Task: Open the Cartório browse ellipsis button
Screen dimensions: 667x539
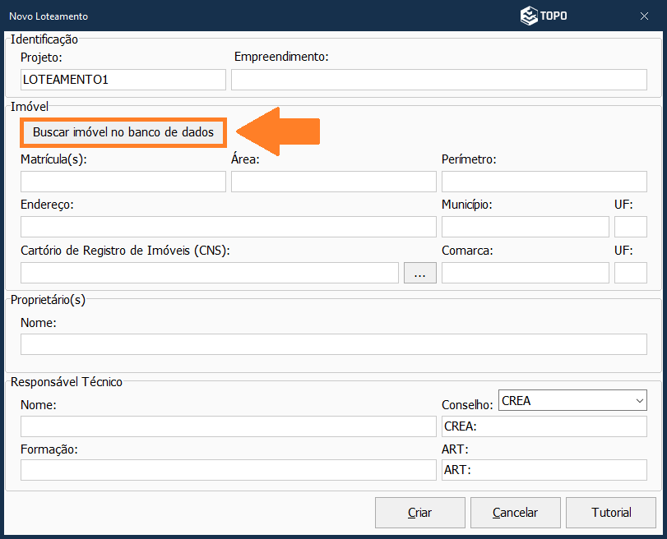Action: click(420, 274)
